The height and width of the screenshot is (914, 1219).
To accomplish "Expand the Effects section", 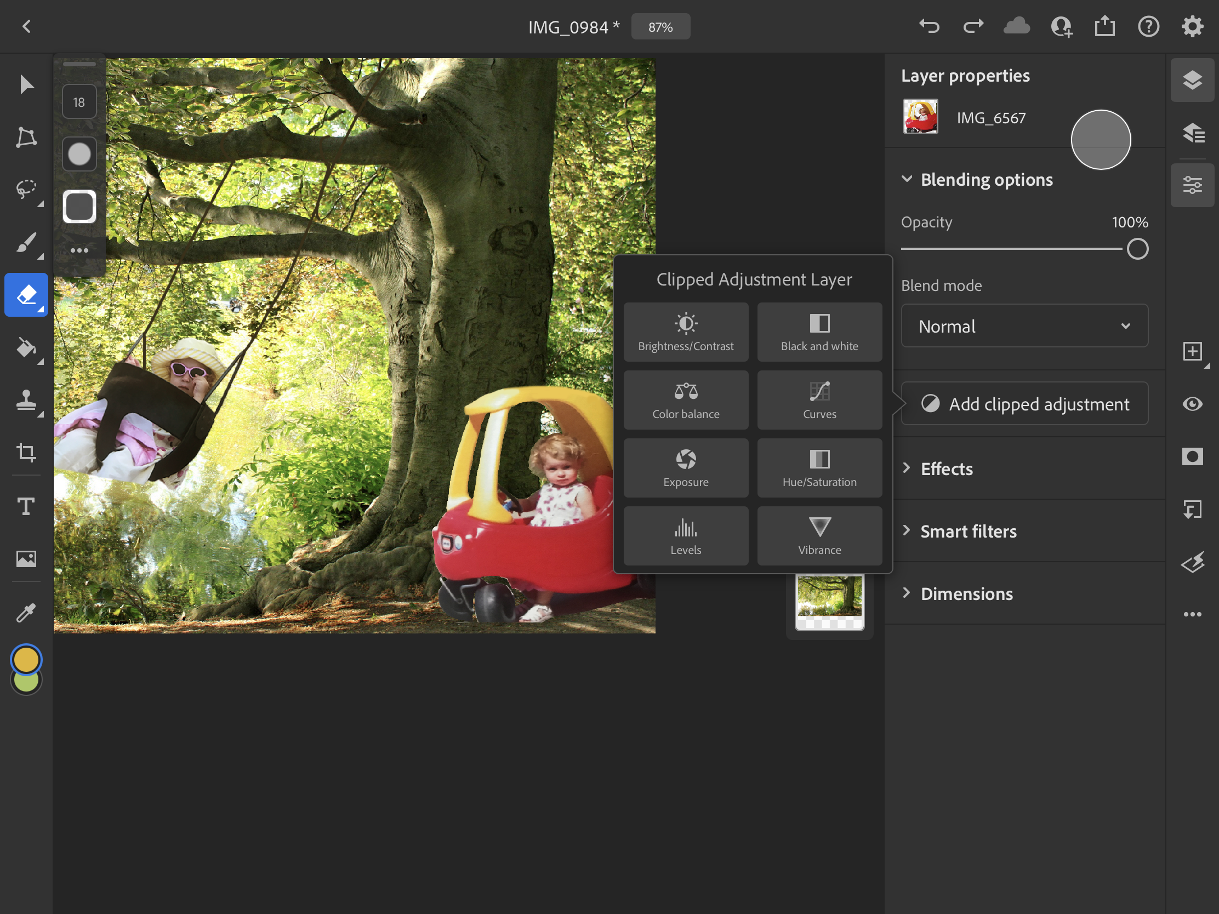I will [906, 469].
